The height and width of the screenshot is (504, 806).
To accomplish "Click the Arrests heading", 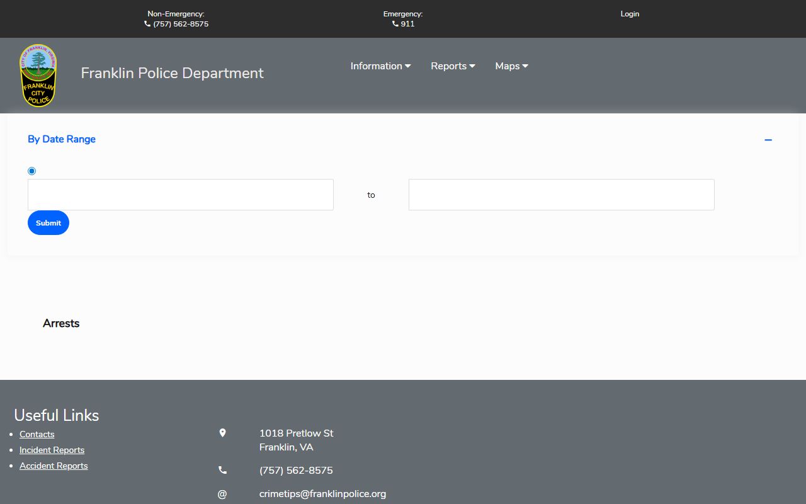I will (x=61, y=323).
